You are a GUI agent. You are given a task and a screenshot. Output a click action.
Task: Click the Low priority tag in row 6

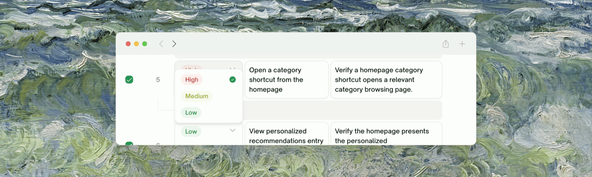point(191,132)
